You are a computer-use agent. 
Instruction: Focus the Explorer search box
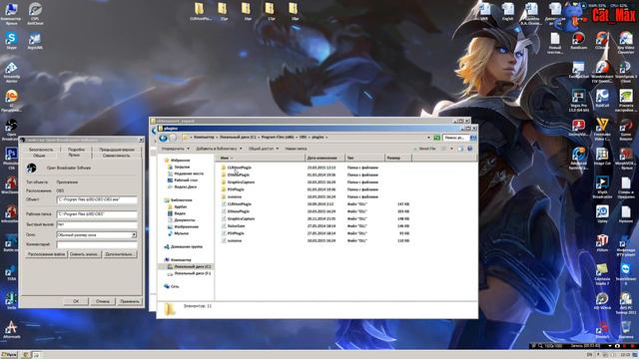pos(456,138)
